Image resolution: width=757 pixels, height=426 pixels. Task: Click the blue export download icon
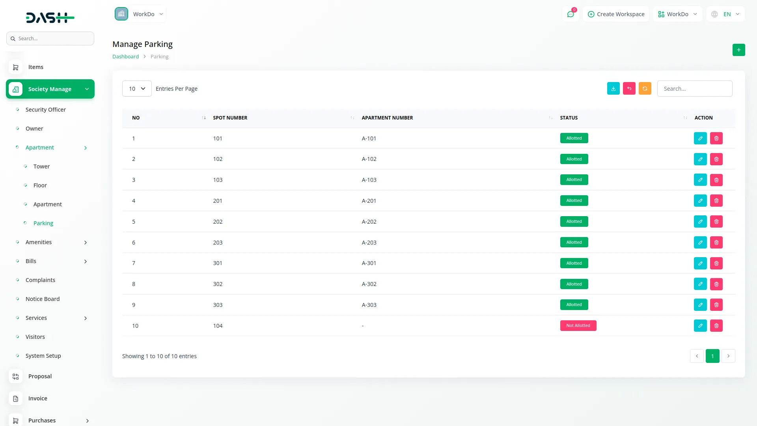click(x=613, y=89)
